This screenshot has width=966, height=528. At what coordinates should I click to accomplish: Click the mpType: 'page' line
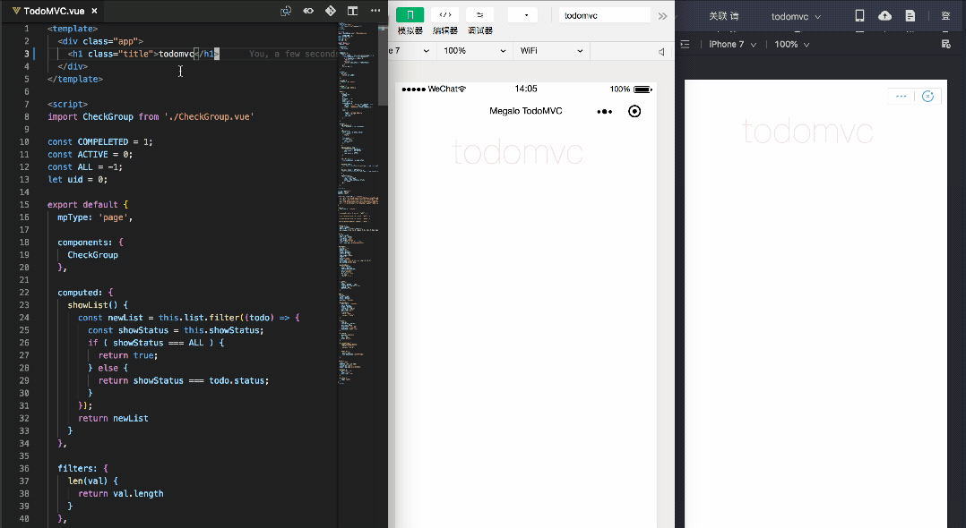point(95,217)
